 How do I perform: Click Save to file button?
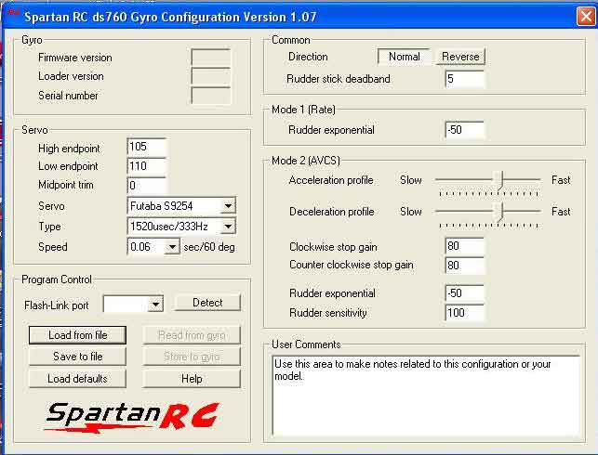(x=77, y=357)
